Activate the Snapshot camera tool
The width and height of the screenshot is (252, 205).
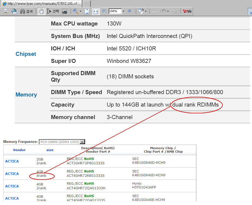(x=65, y=11)
